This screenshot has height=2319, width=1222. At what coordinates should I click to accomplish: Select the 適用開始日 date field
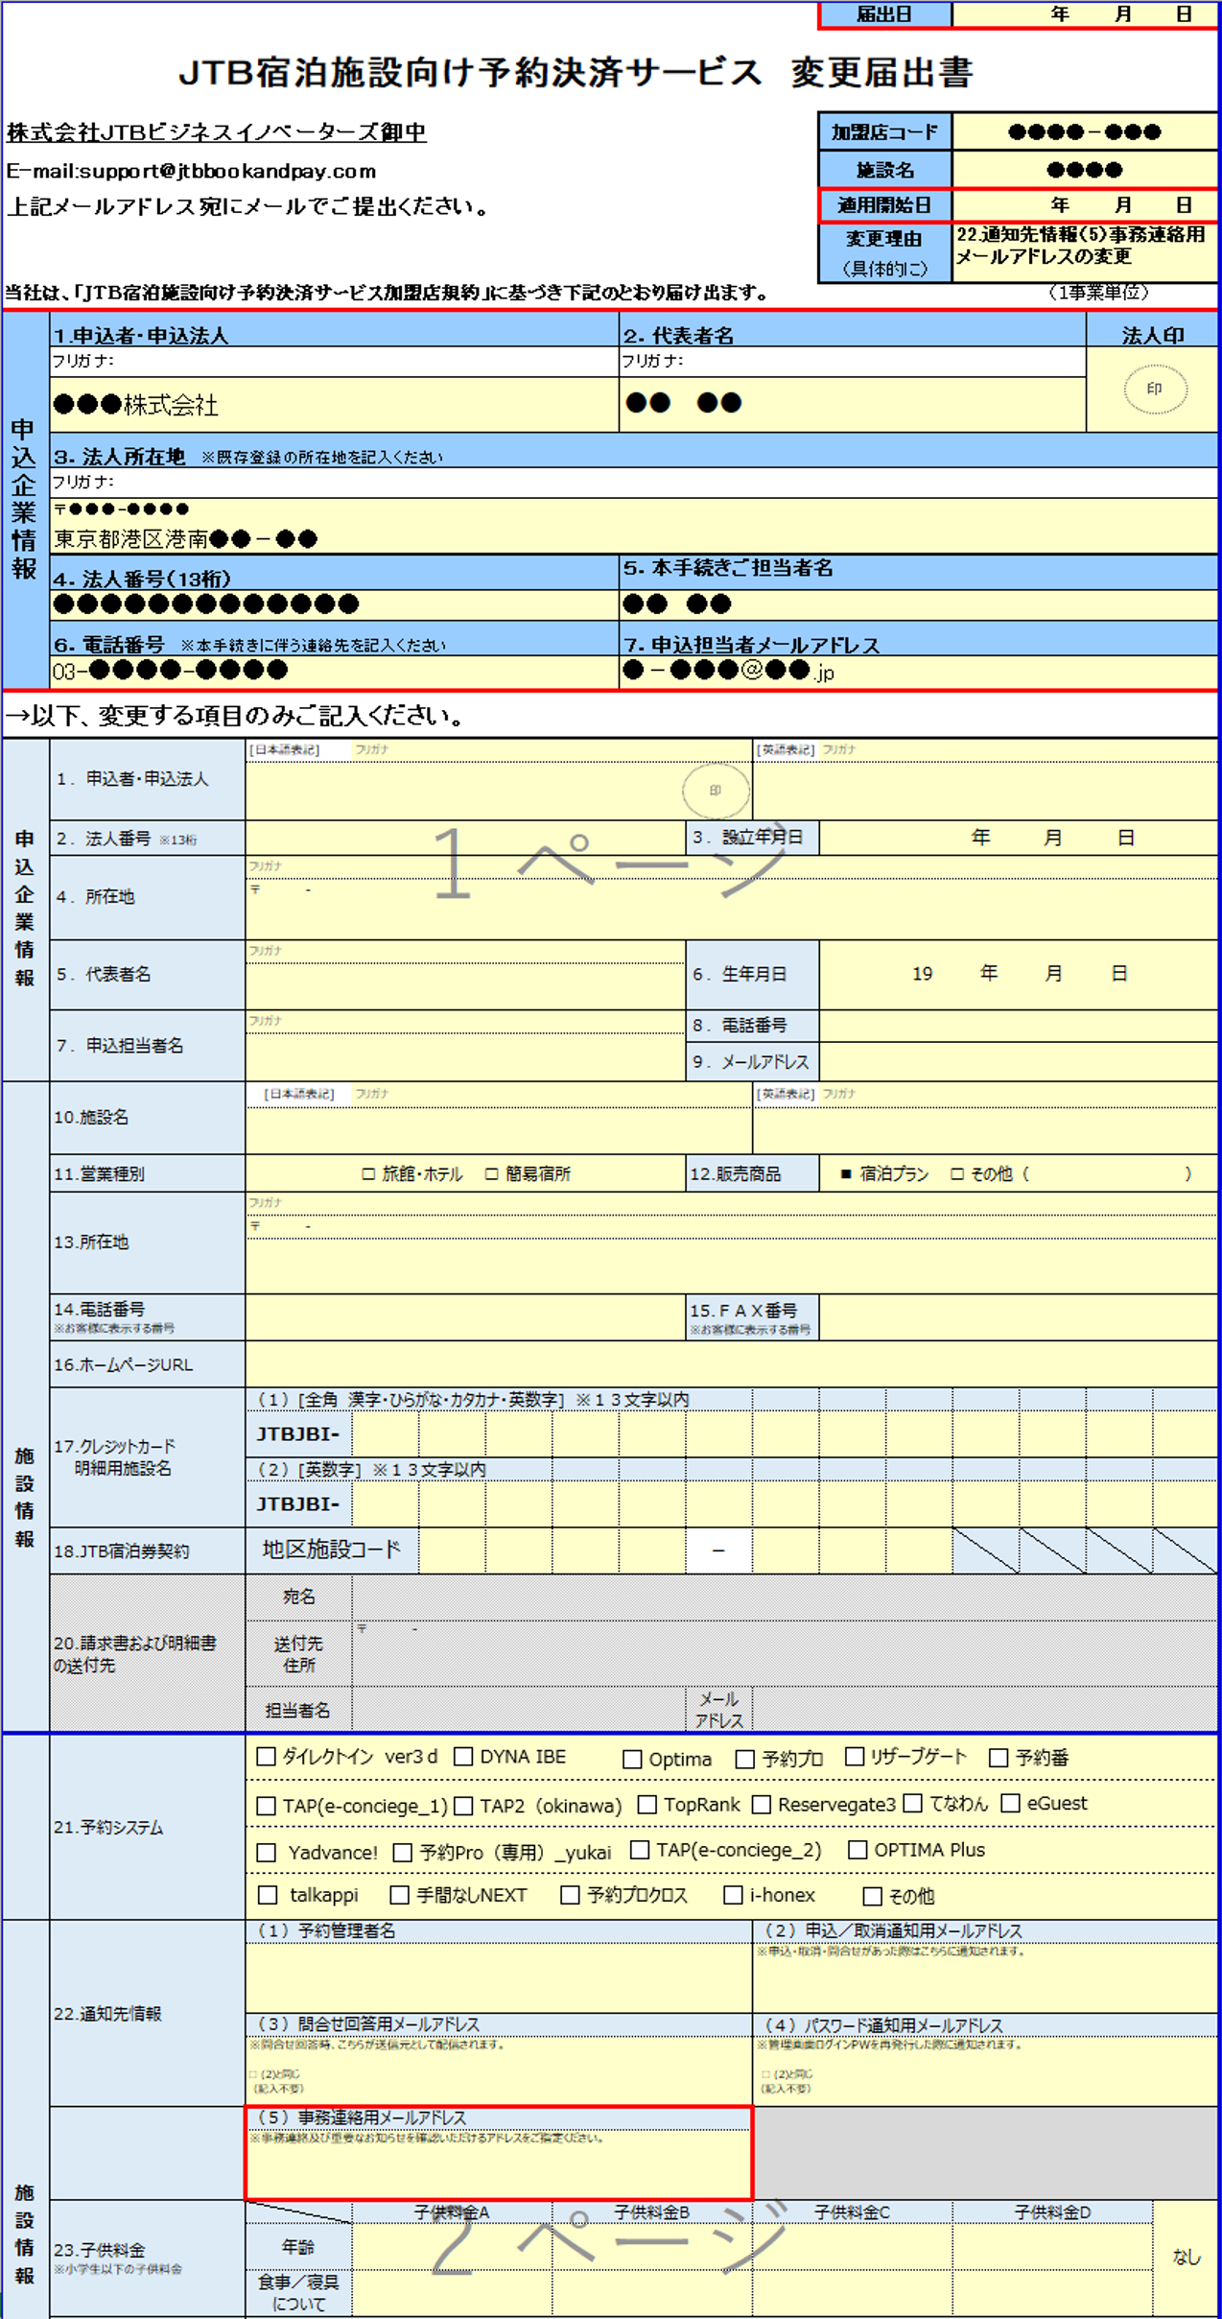(x=1085, y=205)
